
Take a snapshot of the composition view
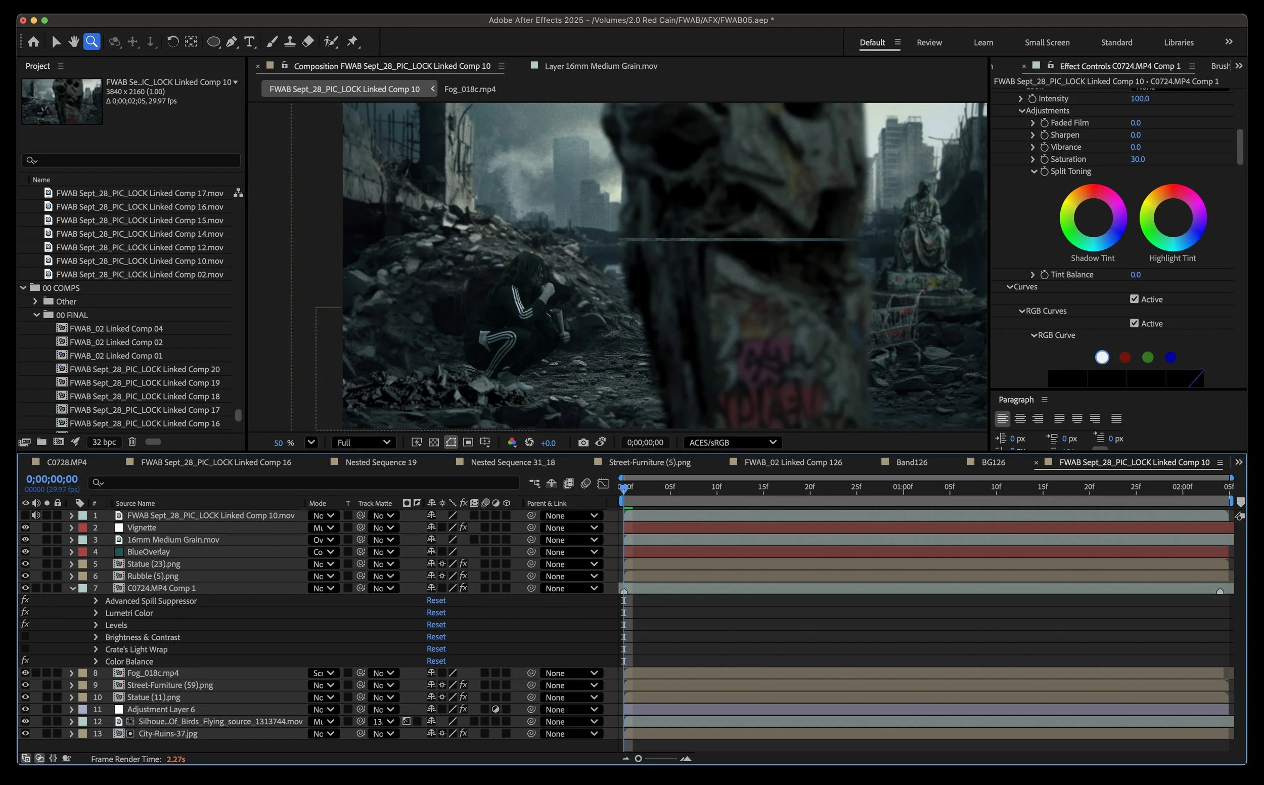click(583, 443)
